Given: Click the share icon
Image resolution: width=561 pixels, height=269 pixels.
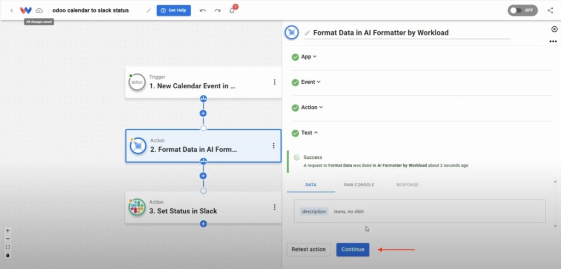Looking at the screenshot, I should pyautogui.click(x=550, y=10).
